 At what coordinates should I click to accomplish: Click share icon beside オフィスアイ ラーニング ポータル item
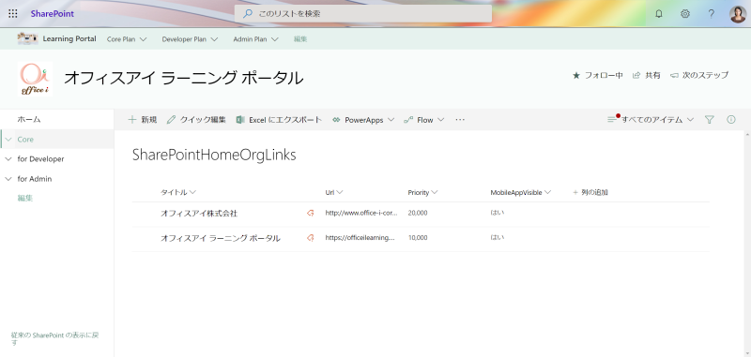click(x=311, y=238)
